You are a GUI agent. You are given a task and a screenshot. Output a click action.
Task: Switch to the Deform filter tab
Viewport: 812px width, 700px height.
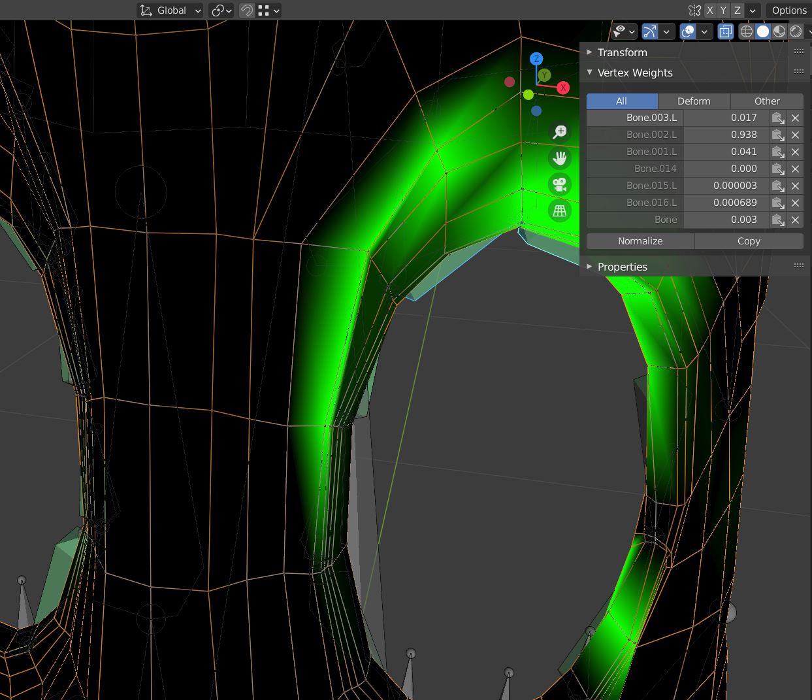pos(694,101)
